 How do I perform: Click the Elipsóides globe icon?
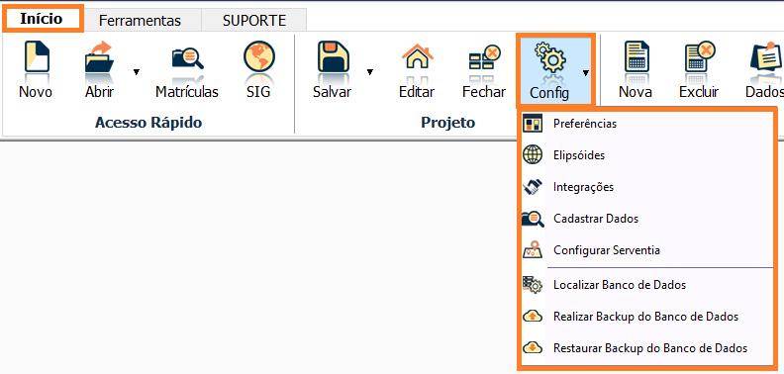click(x=533, y=155)
